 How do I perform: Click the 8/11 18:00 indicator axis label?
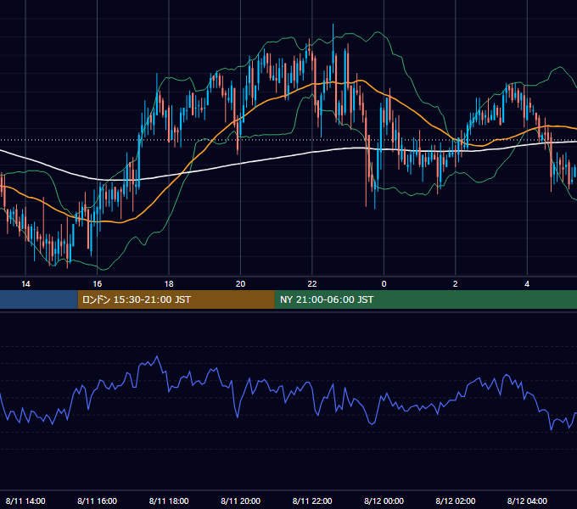pyautogui.click(x=169, y=501)
